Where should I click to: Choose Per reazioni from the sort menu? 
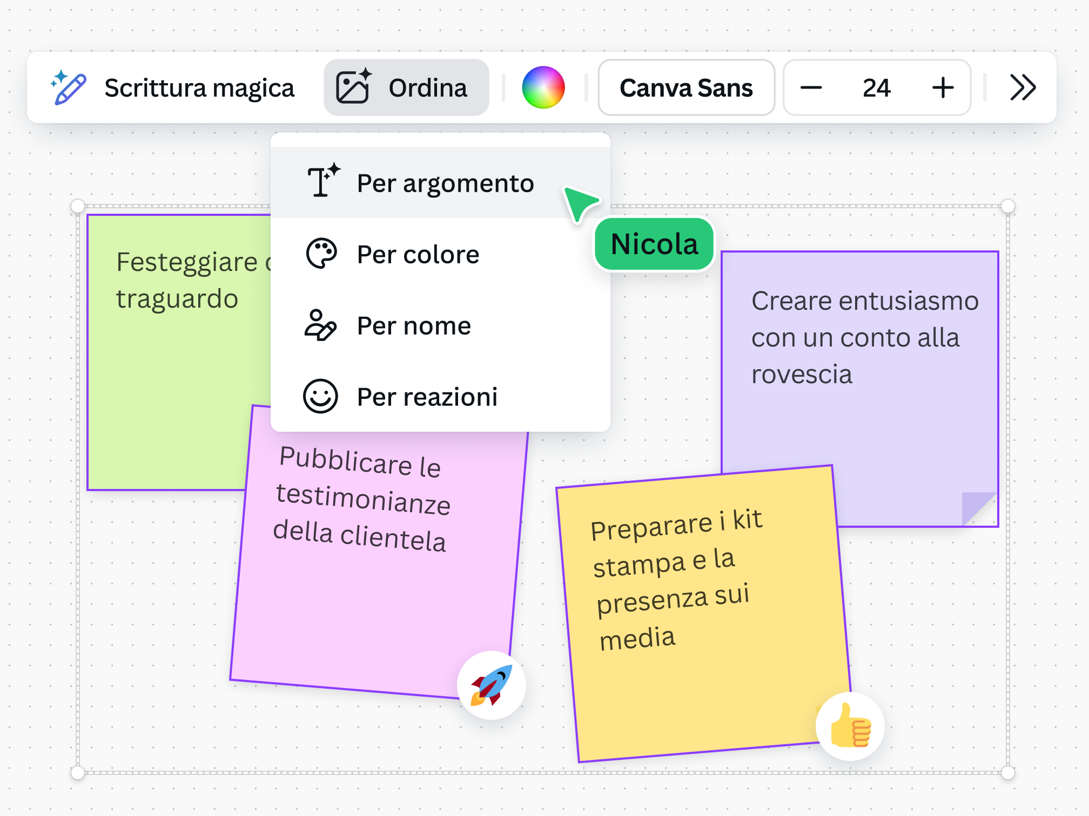(426, 397)
